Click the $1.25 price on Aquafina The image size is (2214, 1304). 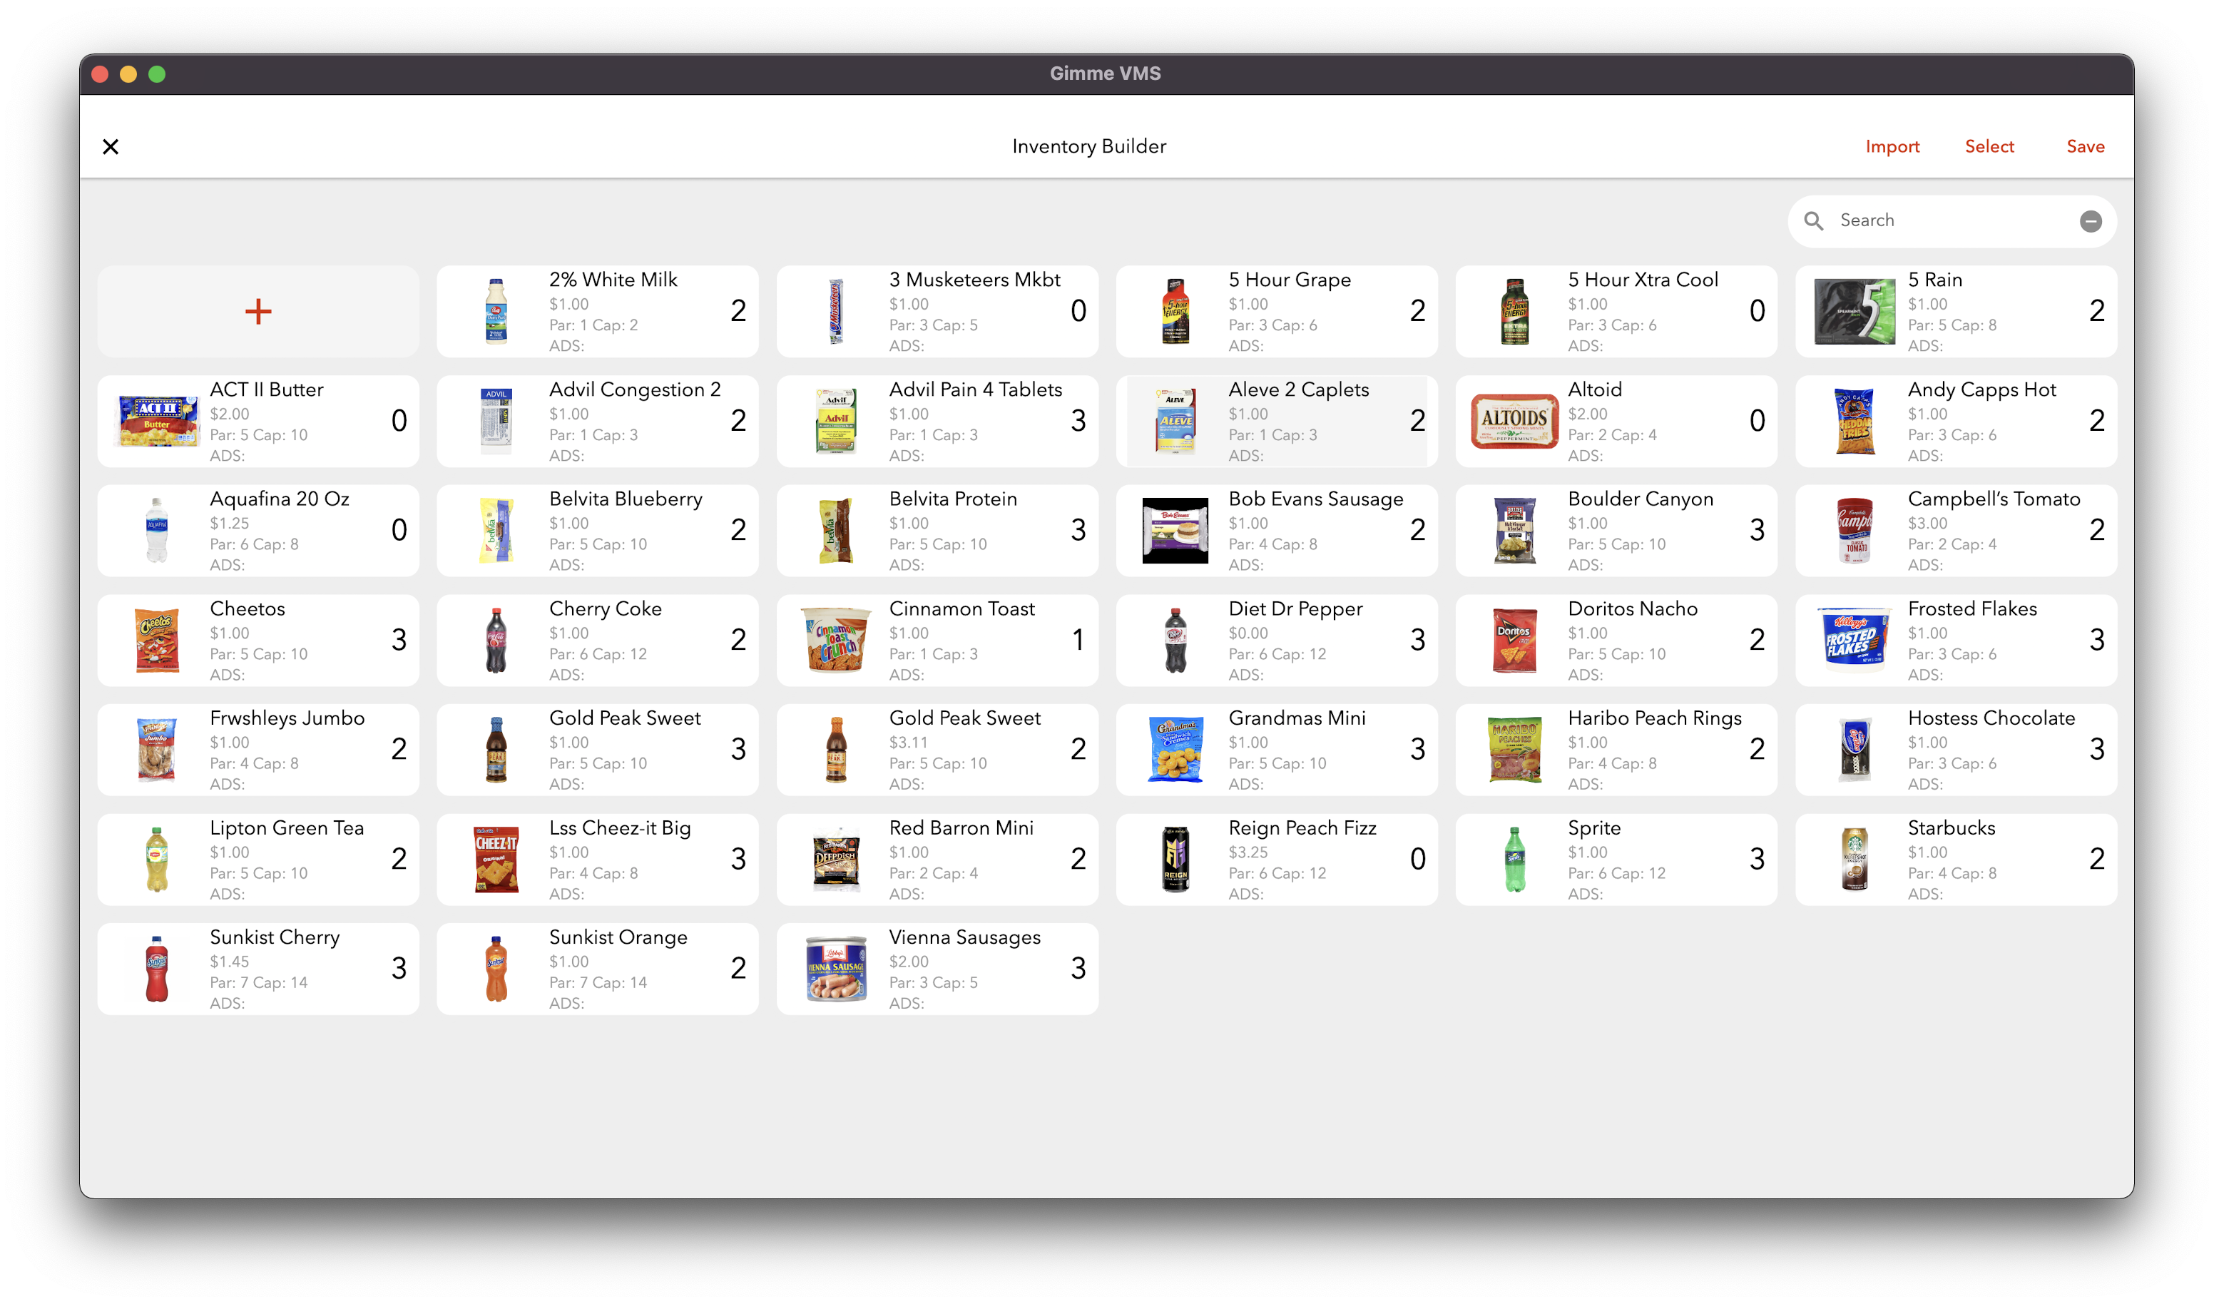coord(229,524)
